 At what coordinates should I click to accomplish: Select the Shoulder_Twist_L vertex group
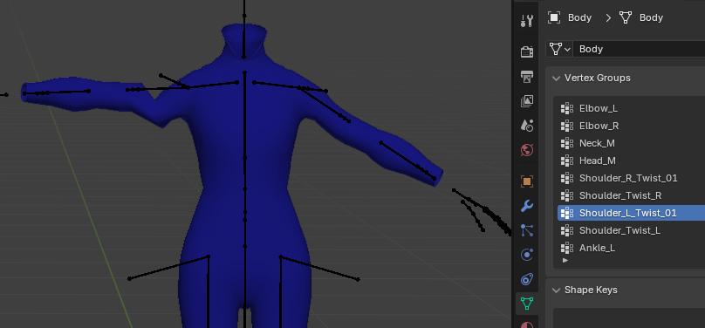(631, 230)
